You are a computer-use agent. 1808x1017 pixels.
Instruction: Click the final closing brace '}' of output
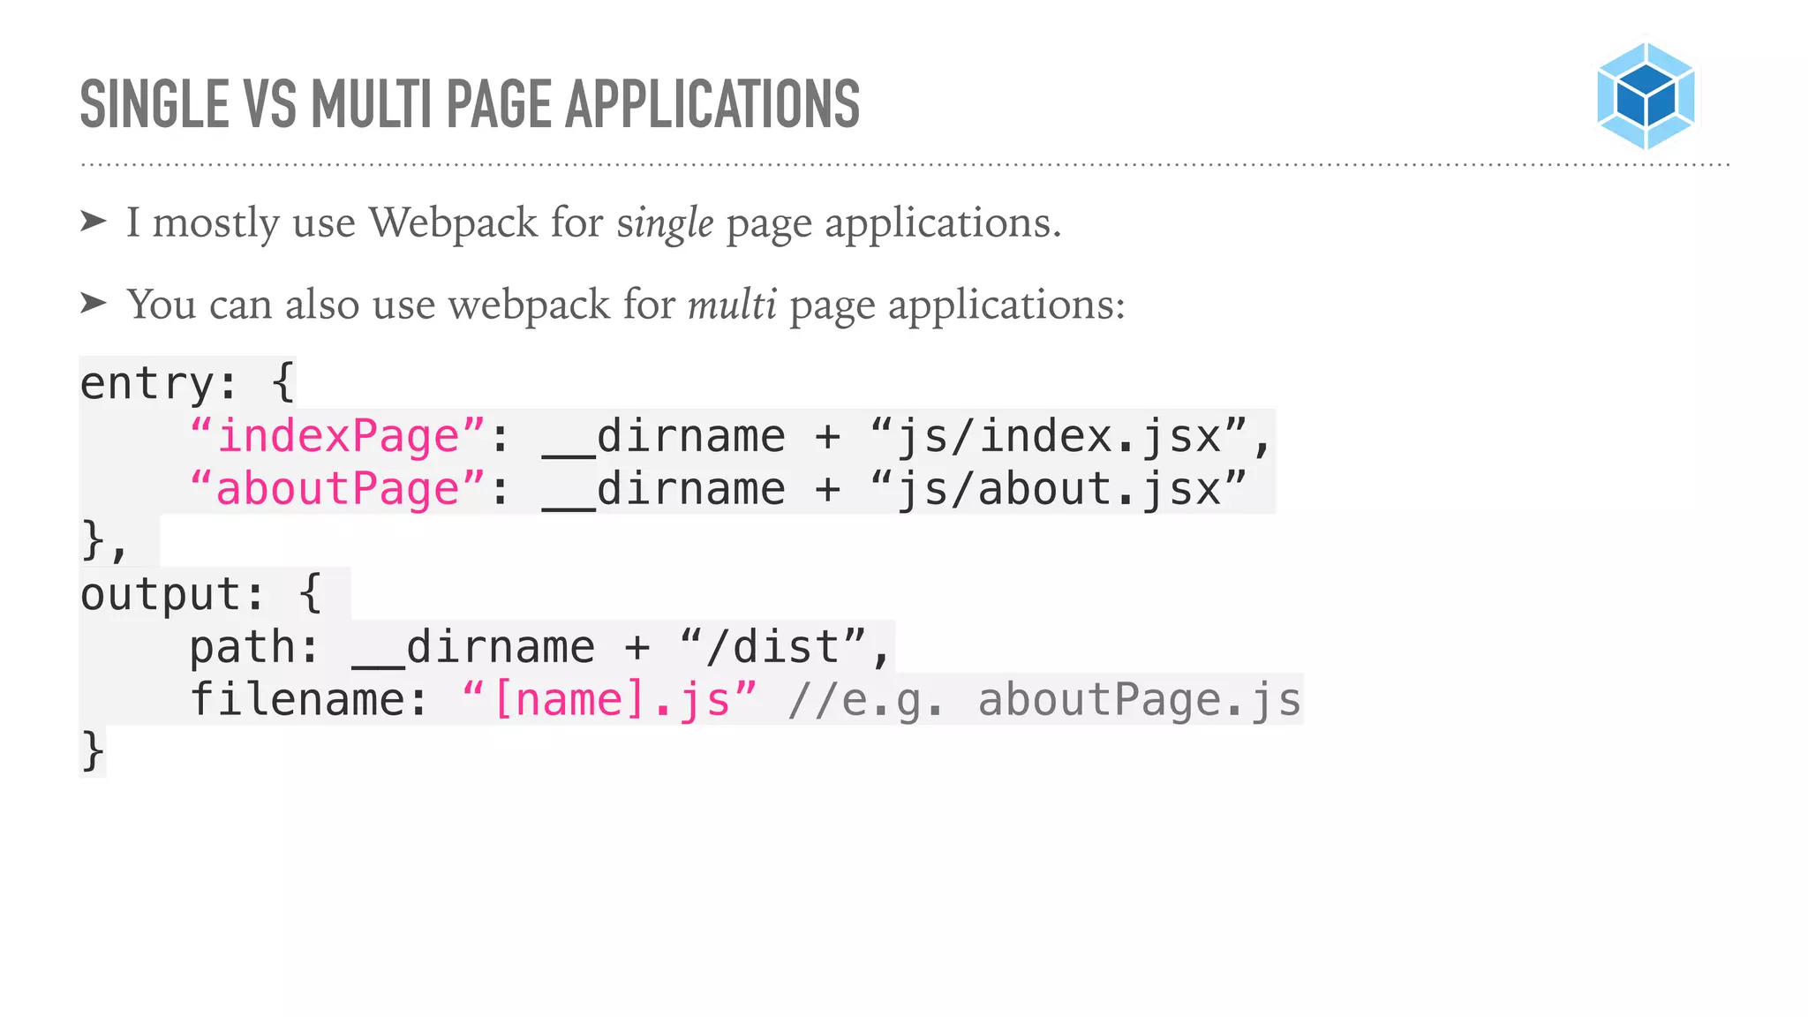click(93, 752)
